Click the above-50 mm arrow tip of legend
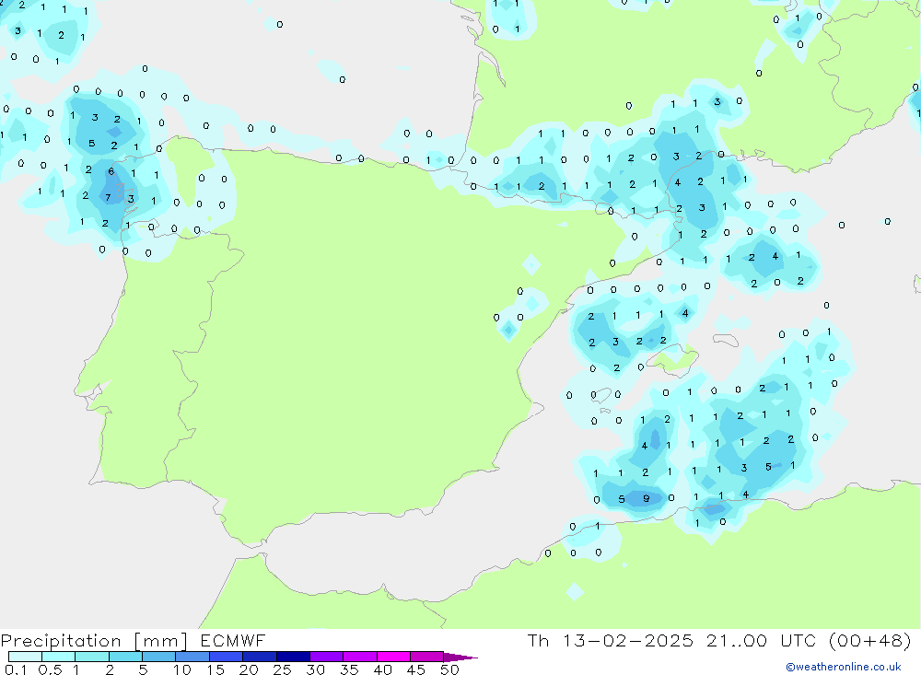Image resolution: width=921 pixels, height=675 pixels. [x=460, y=658]
